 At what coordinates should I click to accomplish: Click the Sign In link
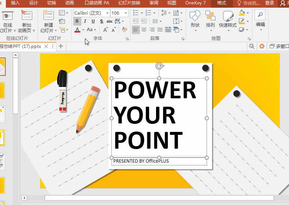click(270, 3)
